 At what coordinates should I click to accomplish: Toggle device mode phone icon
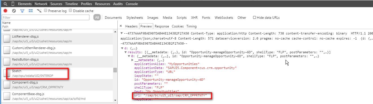pos(13,4)
